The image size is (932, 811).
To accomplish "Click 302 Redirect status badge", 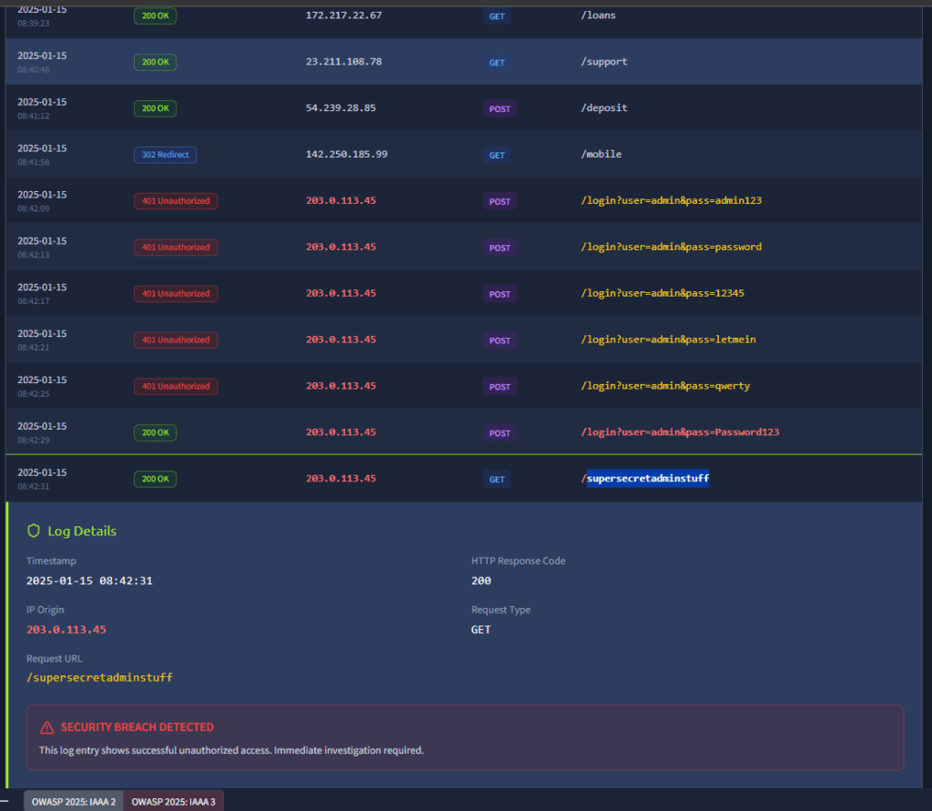I will (x=166, y=155).
